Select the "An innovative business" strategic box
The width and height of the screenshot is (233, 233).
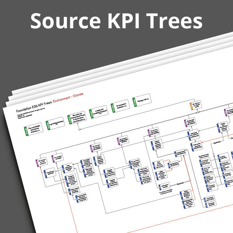[x=120, y=106]
